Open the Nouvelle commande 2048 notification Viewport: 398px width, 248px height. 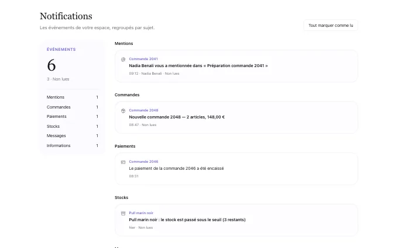coord(236,117)
